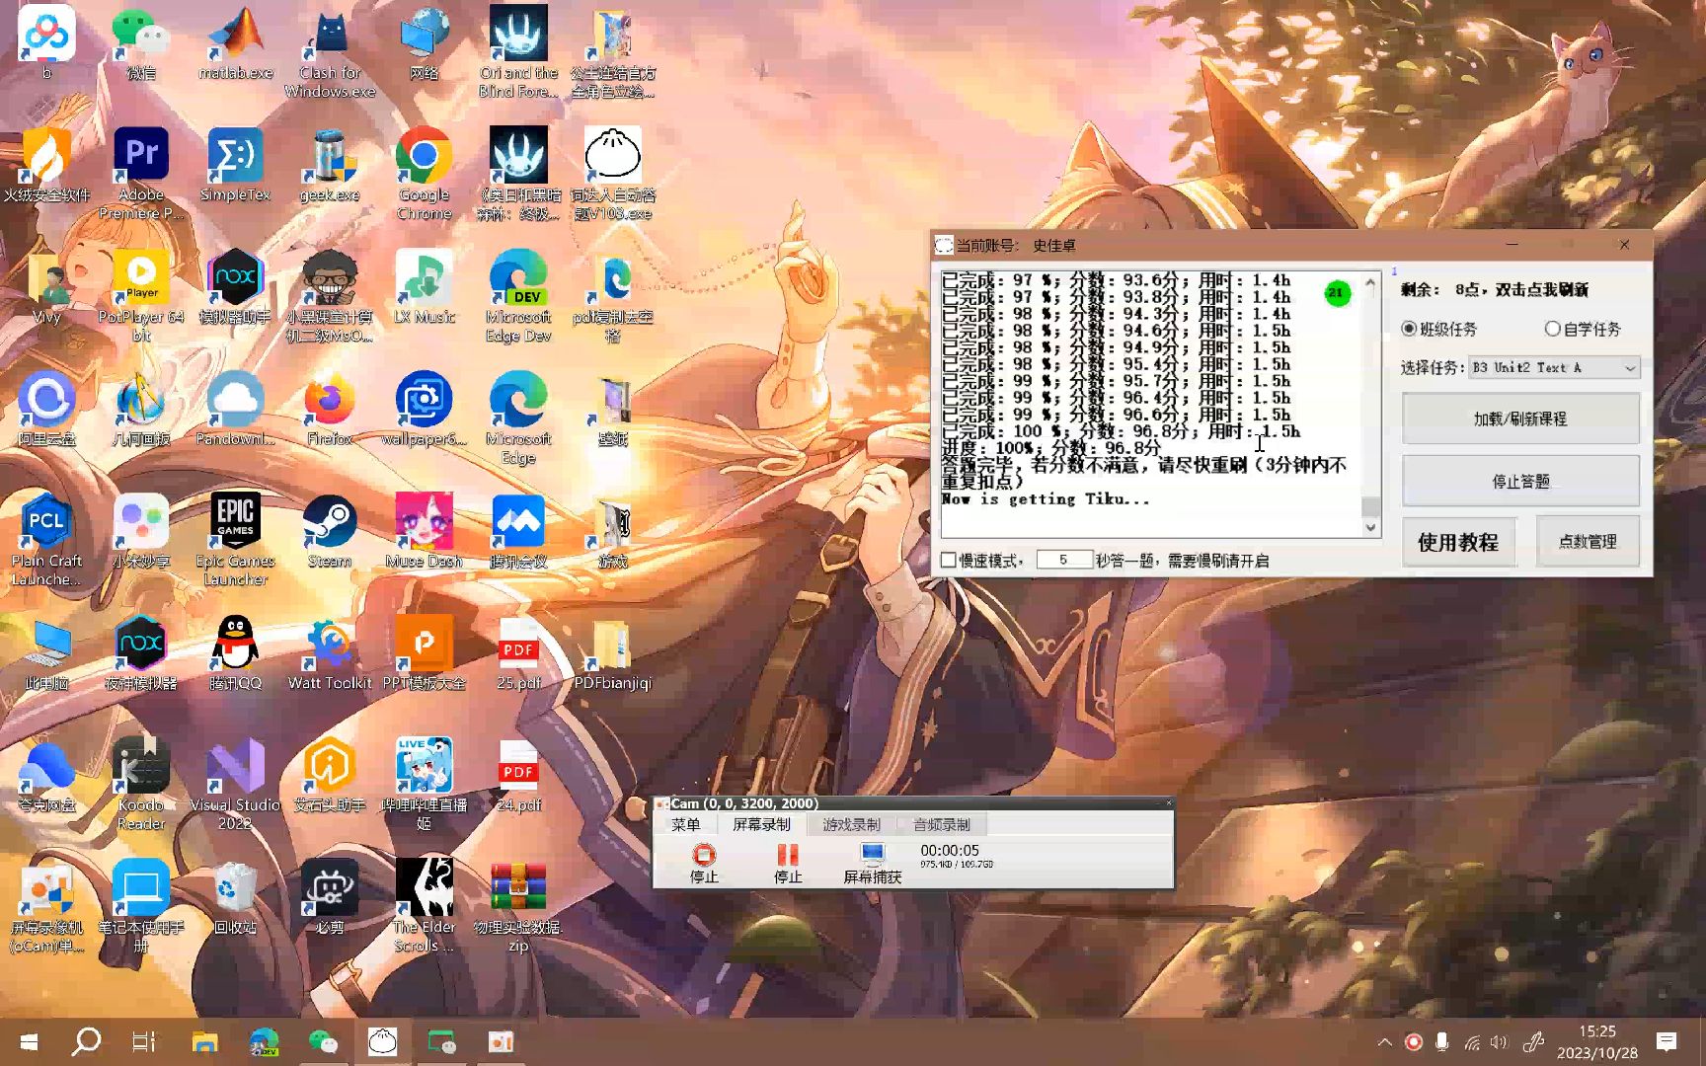Click the seconds-per-question input field
Viewport: 1706px width, 1066px height.
pyautogui.click(x=1063, y=560)
